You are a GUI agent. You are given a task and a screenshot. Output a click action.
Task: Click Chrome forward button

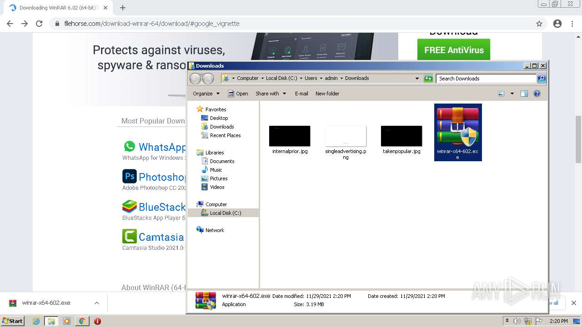pos(25,24)
